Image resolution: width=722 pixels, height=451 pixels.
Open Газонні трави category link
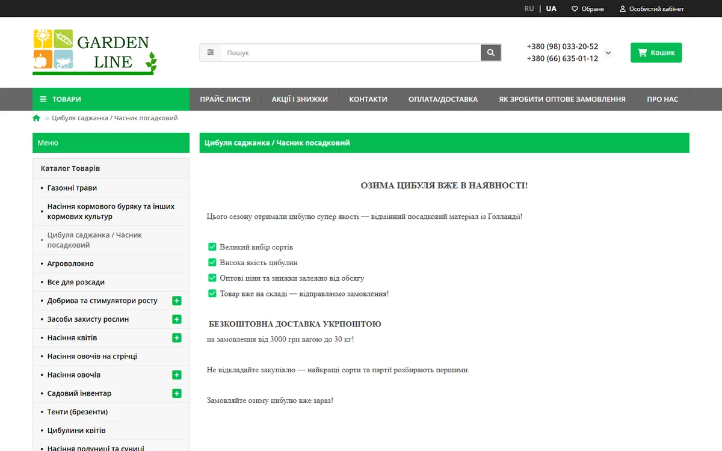coord(72,188)
